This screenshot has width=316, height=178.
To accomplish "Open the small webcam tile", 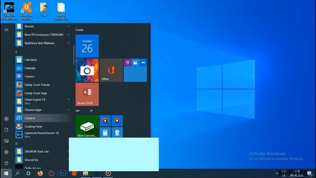I will click(117, 133).
